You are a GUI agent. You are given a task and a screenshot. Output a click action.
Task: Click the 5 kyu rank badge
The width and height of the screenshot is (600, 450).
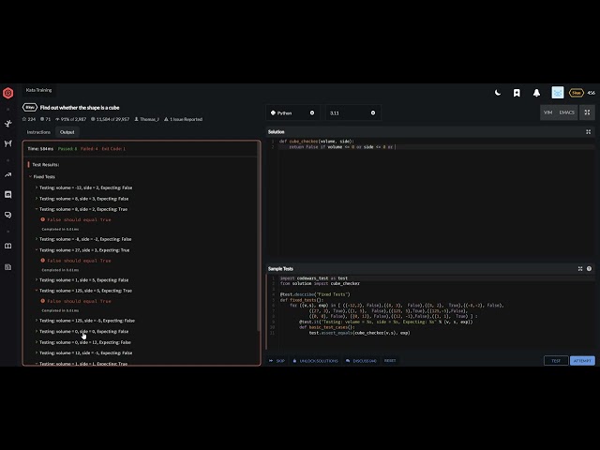click(576, 93)
